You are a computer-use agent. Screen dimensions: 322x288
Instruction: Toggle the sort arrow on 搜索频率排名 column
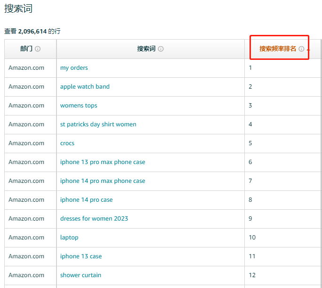click(x=308, y=49)
